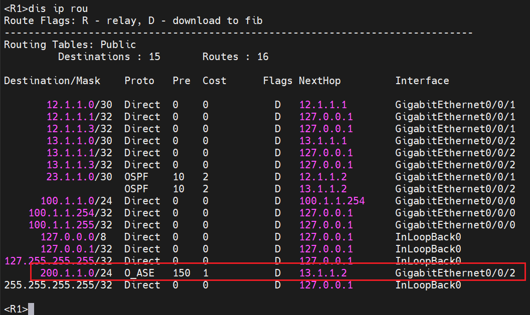Click the Proto column header
Image resolution: width=530 pixels, height=315 pixels.
139,81
